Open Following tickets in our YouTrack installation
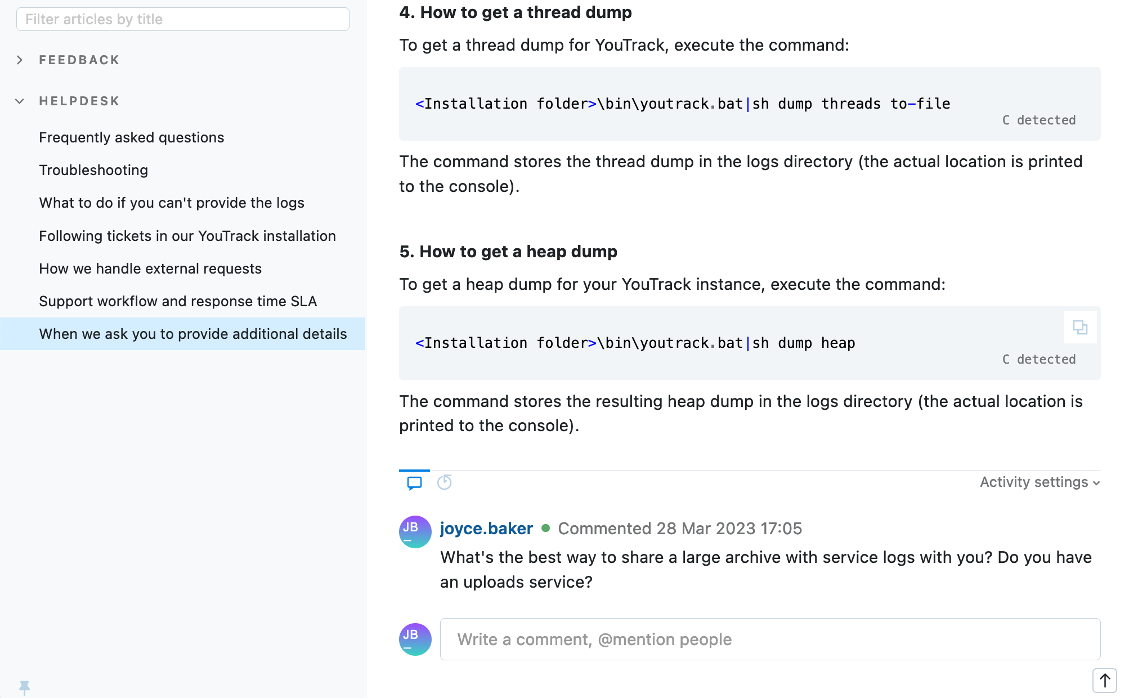1129x698 pixels. tap(187, 236)
